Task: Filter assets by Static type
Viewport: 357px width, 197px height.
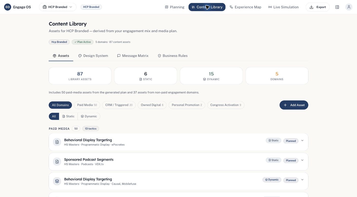Action: click(68, 116)
